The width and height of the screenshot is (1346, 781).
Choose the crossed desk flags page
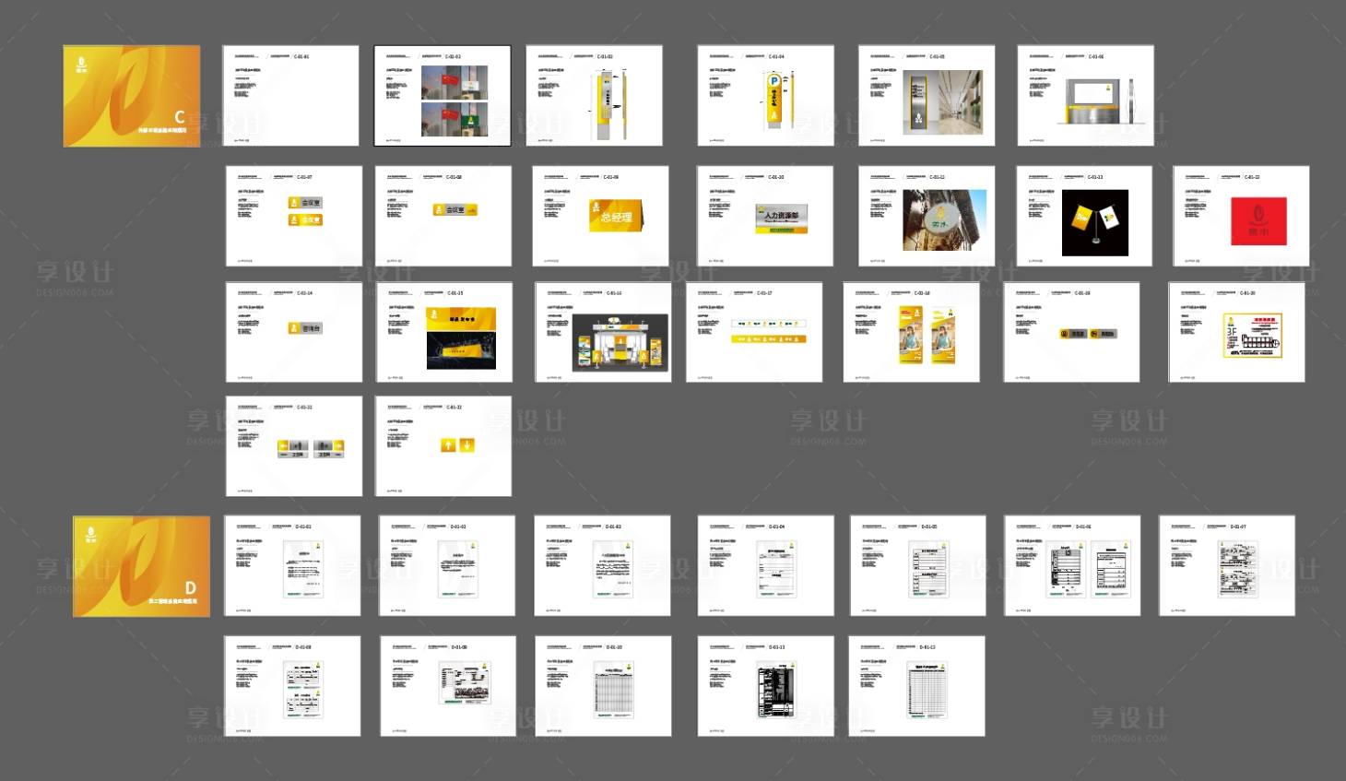point(1084,216)
